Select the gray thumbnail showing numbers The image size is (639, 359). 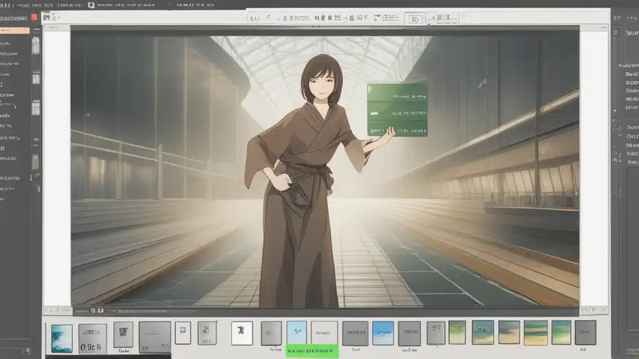pyautogui.click(x=92, y=338)
